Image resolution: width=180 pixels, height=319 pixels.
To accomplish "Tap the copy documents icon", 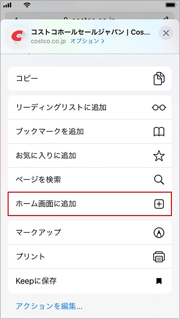I will pyautogui.click(x=159, y=78).
